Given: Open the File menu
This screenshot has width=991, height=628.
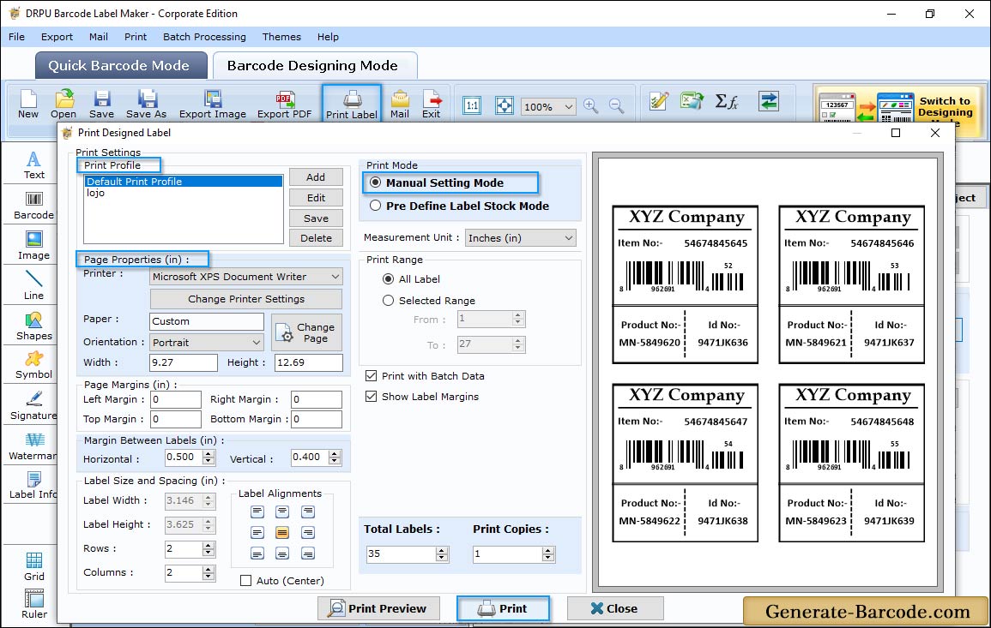Looking at the screenshot, I should click(17, 37).
